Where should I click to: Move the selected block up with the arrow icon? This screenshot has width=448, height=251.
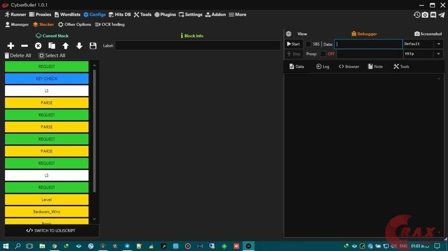[x=65, y=46]
